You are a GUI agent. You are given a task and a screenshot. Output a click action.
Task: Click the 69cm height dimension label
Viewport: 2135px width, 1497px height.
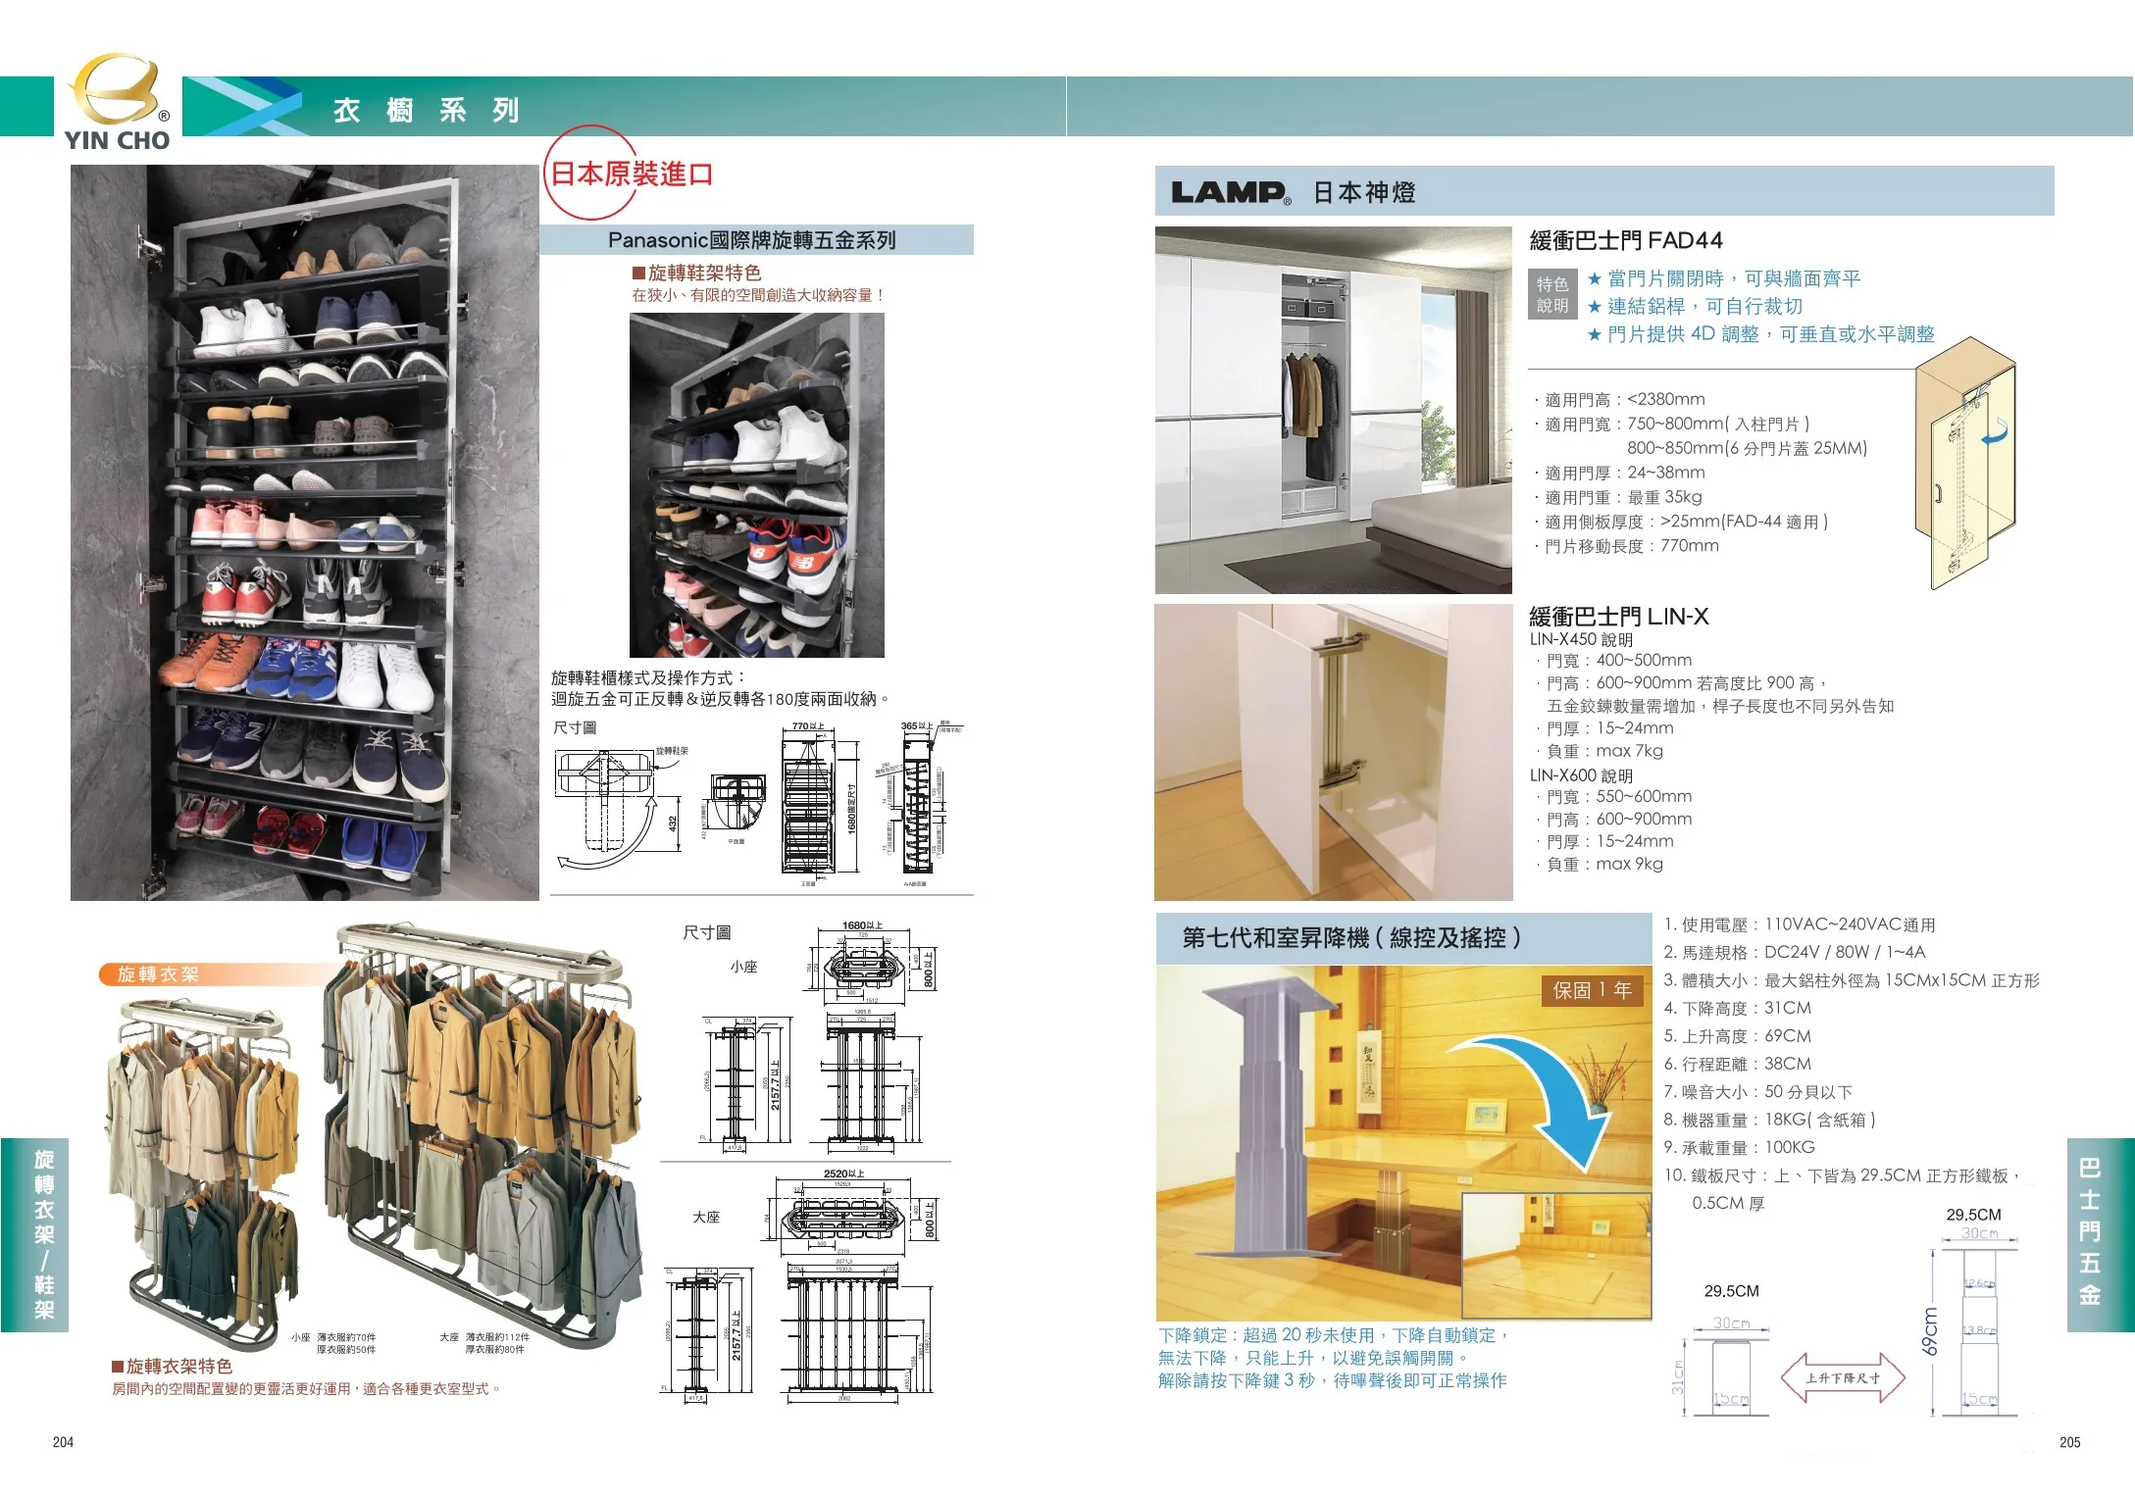pyautogui.click(x=1930, y=1330)
